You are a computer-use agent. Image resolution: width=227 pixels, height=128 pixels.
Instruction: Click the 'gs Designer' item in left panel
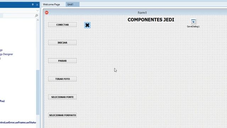pyautogui.click(x=6, y=54)
